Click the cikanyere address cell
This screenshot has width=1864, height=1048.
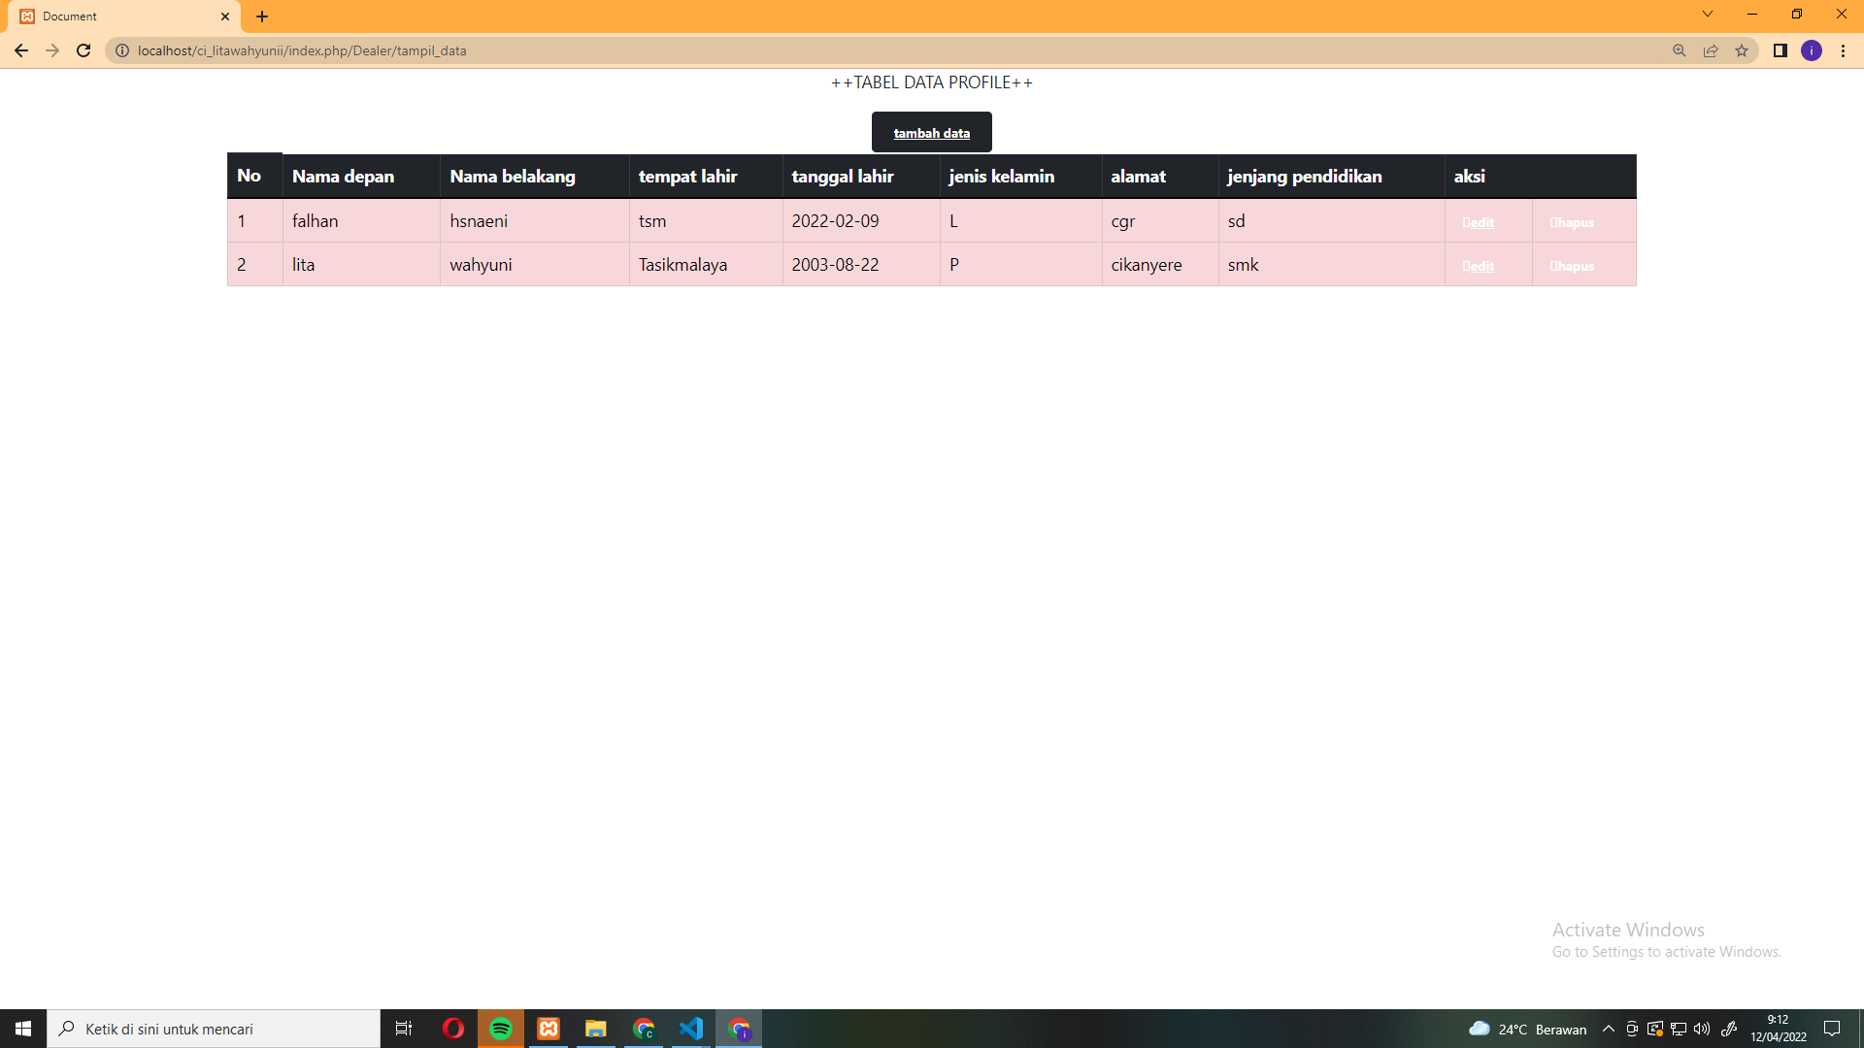[x=1160, y=265]
